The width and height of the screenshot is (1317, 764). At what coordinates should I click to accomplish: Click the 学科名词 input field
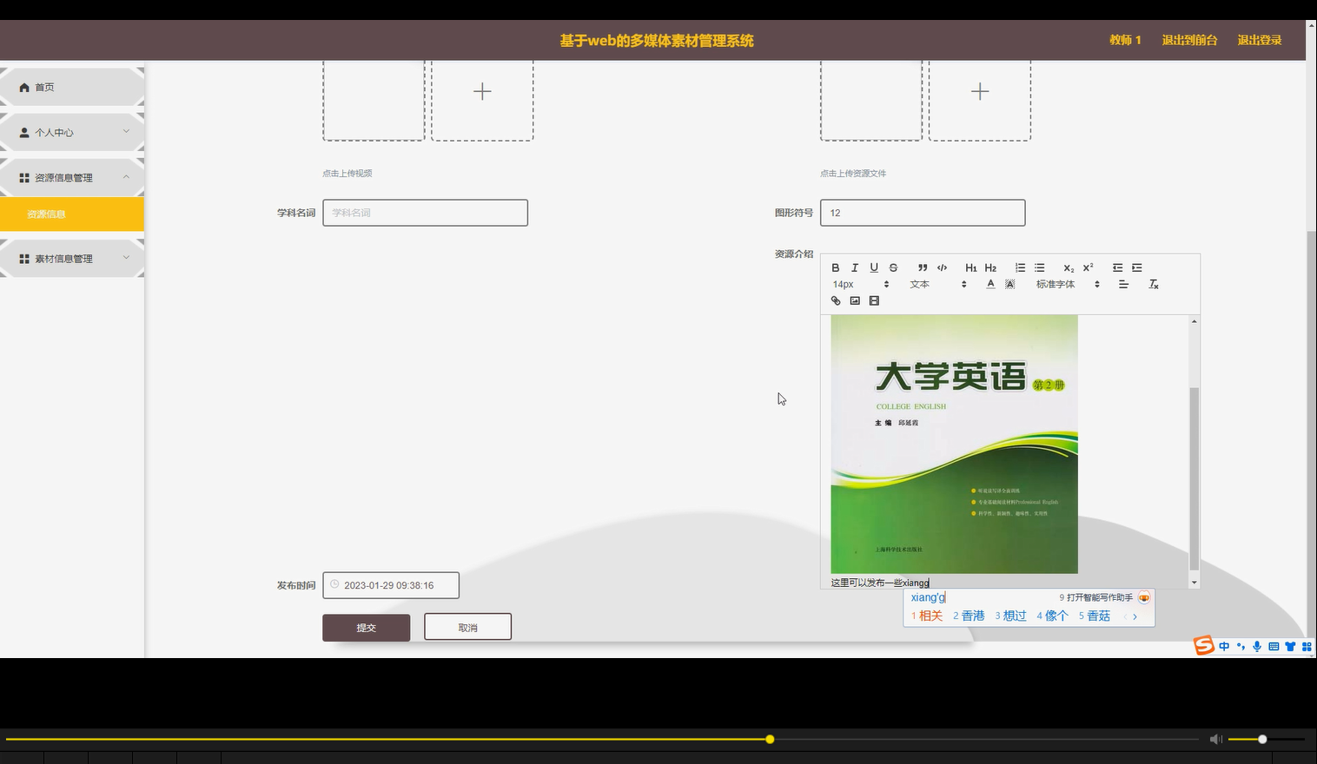(x=425, y=212)
